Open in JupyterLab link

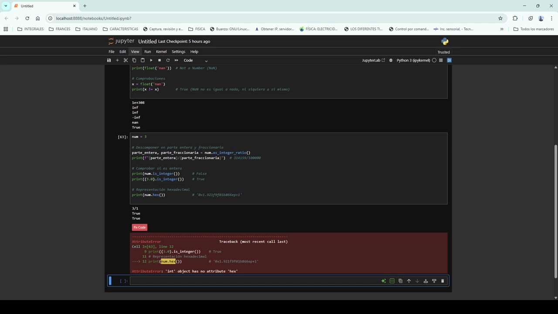374,60
